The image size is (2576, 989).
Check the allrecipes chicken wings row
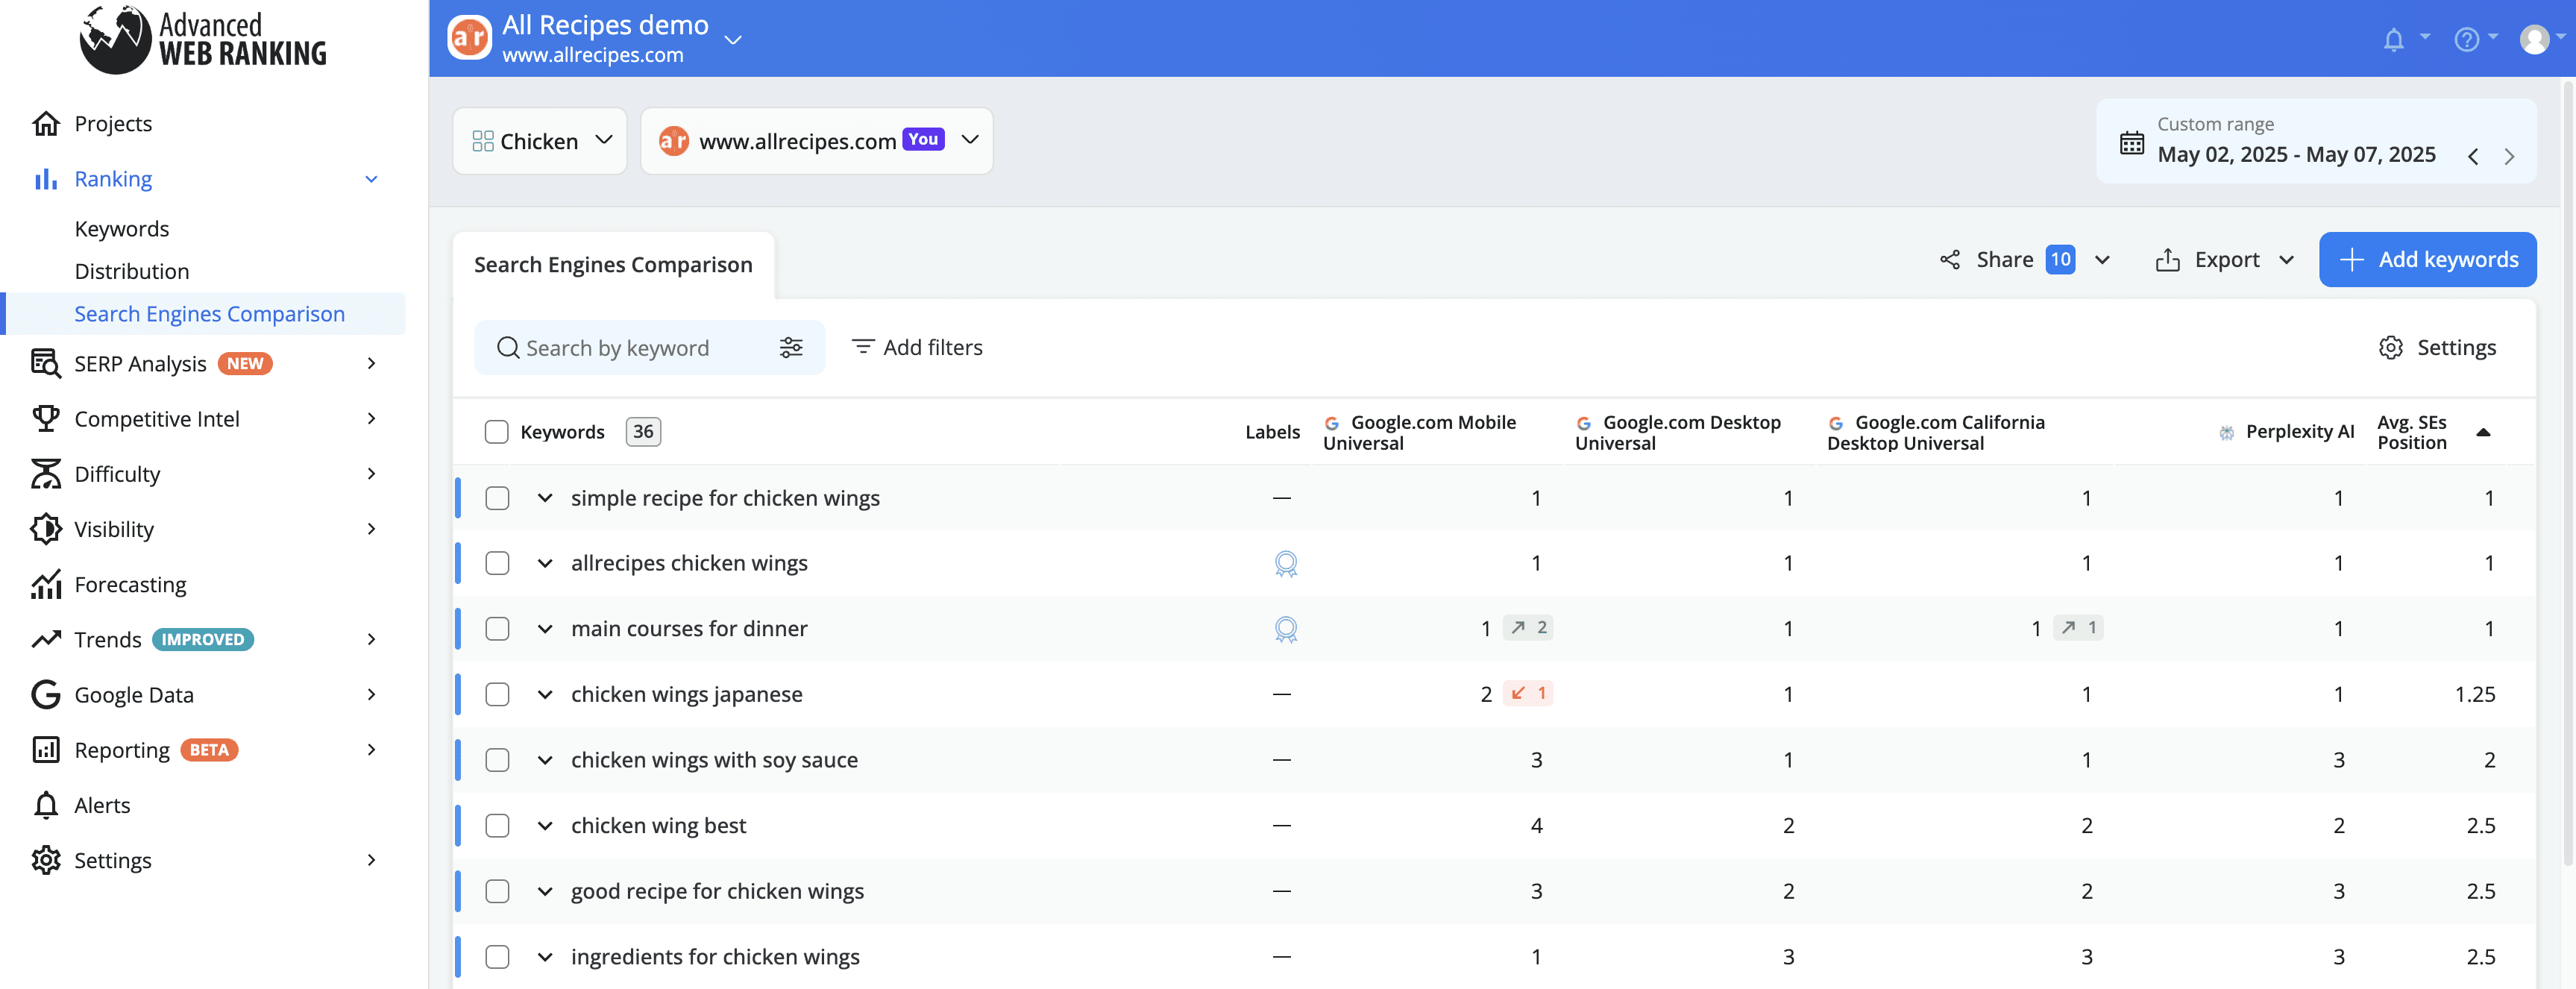[497, 563]
